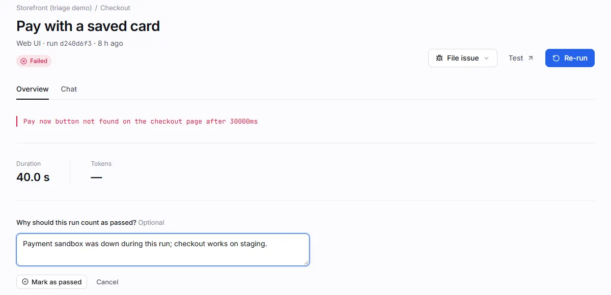Click the check icon in Mark as passed
Viewport: 611px width, 295px height.
(25, 282)
